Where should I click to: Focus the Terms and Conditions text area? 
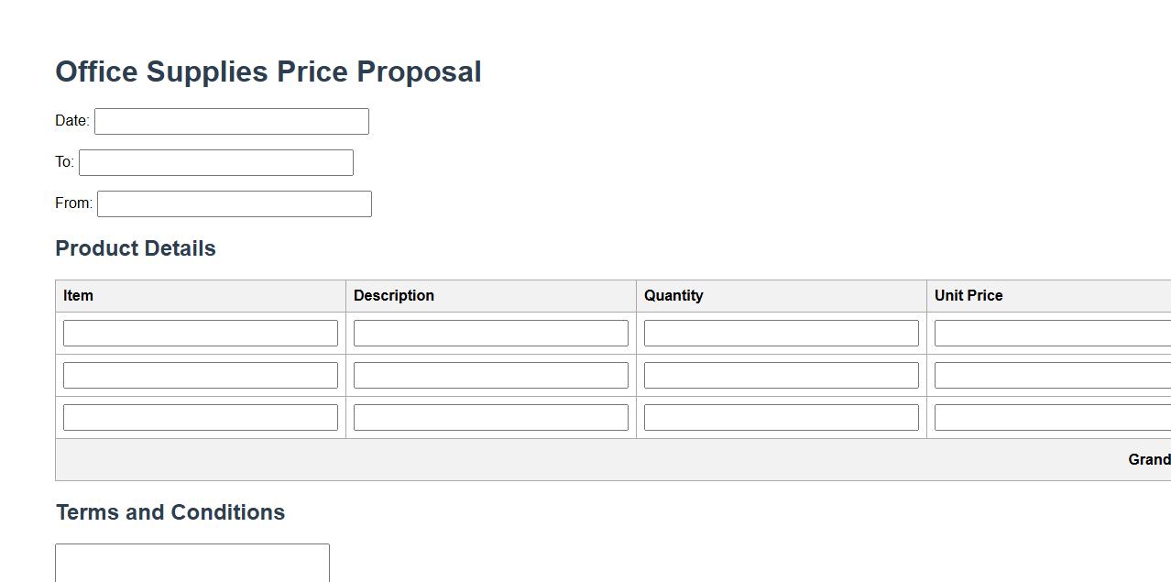(192, 563)
